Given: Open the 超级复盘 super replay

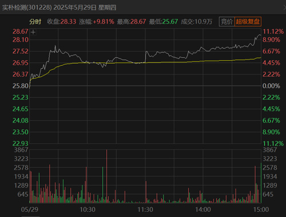Looking at the screenshot, I should click(248, 22).
